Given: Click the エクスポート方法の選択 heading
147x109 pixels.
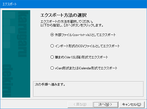Looking at the screenshot, I should [x=63, y=15].
